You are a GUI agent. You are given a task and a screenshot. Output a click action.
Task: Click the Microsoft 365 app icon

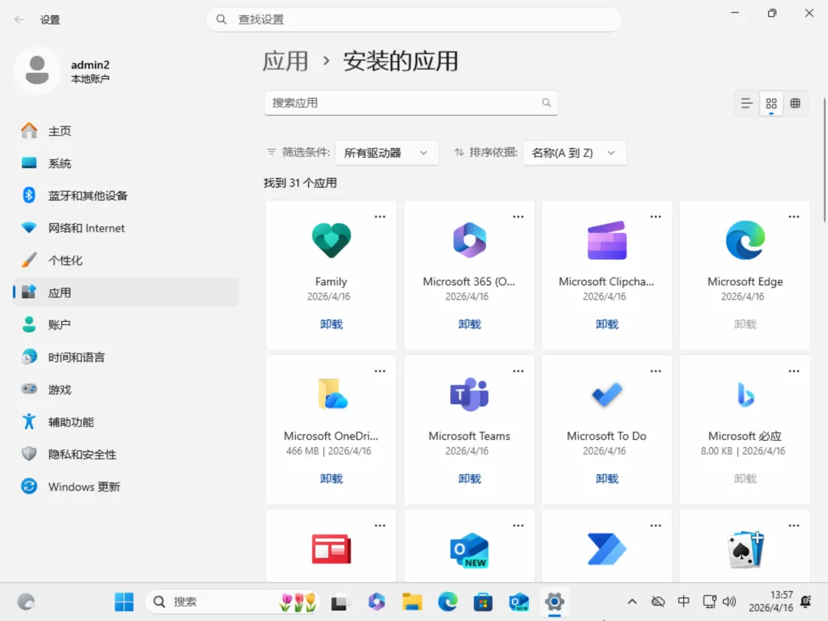(x=469, y=240)
